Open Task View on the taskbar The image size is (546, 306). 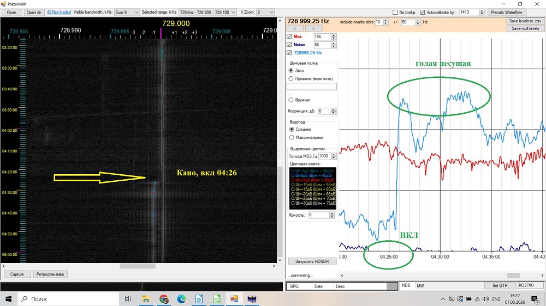[128, 299]
